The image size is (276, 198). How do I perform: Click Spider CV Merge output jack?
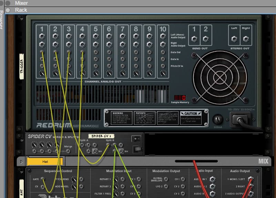(x=68, y=151)
